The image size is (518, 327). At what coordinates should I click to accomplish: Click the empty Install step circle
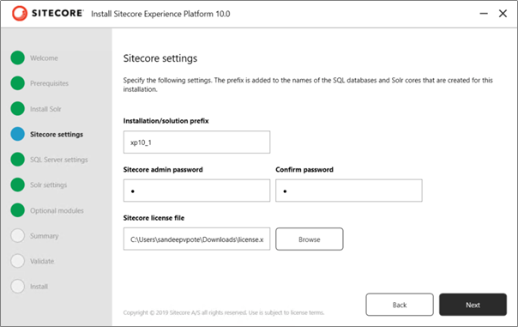17,287
